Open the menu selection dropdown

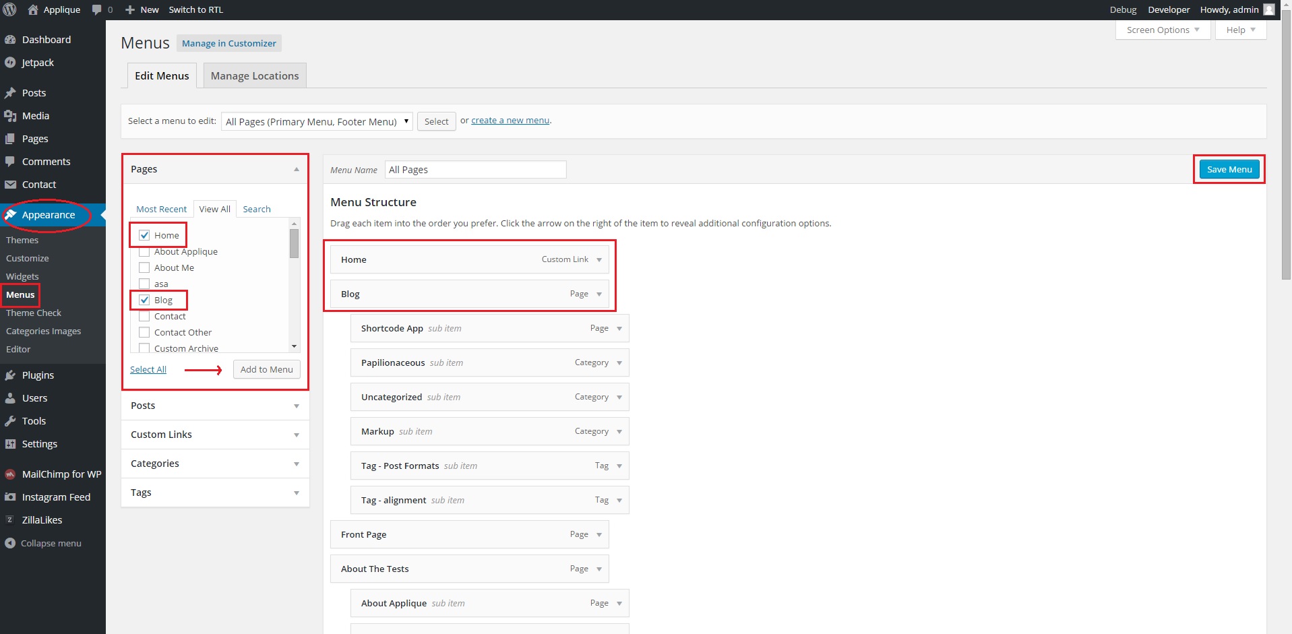pos(317,121)
